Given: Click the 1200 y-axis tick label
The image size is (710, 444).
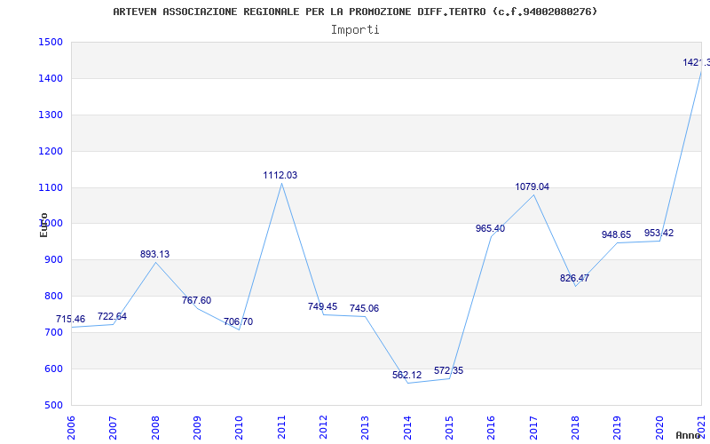Looking at the screenshot, I should click(51, 151).
